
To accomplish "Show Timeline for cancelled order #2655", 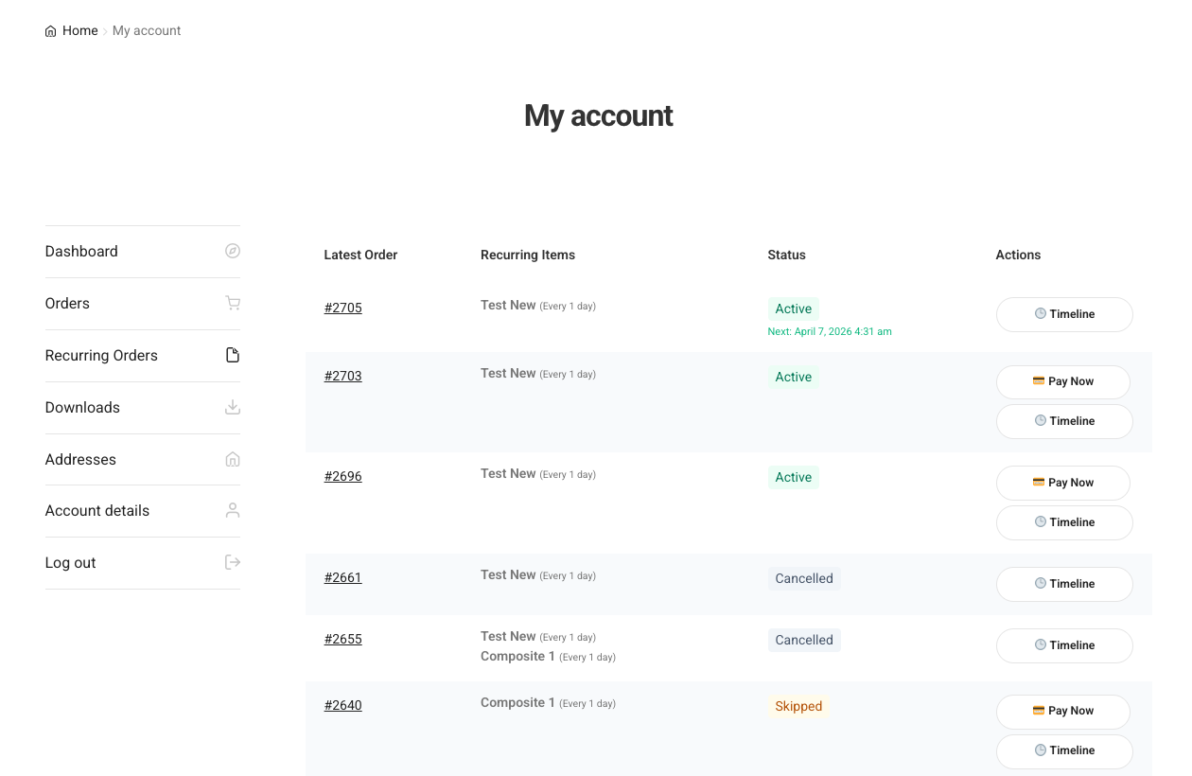I will point(1063,645).
